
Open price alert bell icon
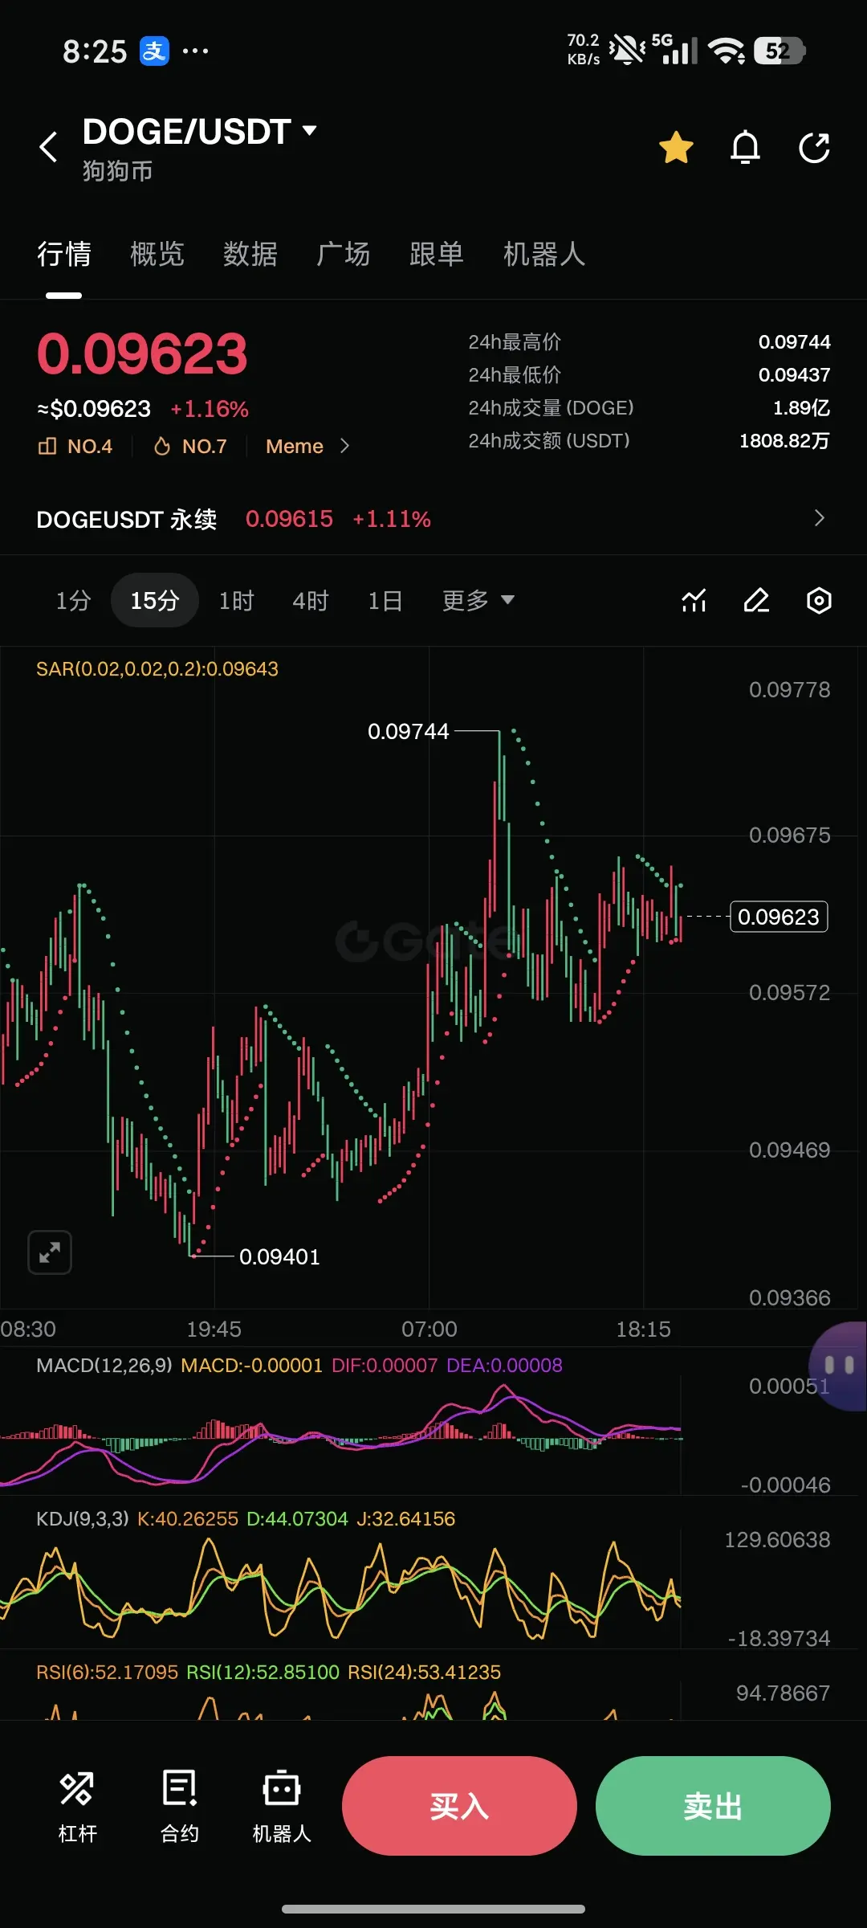[x=745, y=148]
